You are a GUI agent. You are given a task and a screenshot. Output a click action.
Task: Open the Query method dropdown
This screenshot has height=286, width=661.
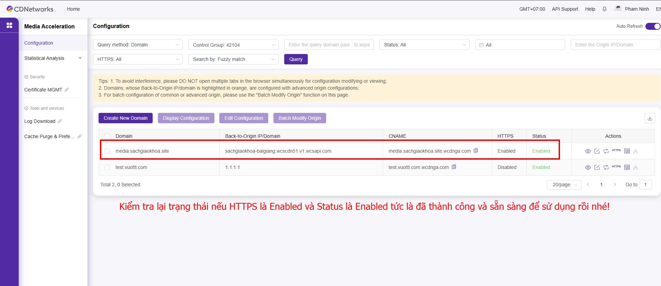tap(138, 45)
